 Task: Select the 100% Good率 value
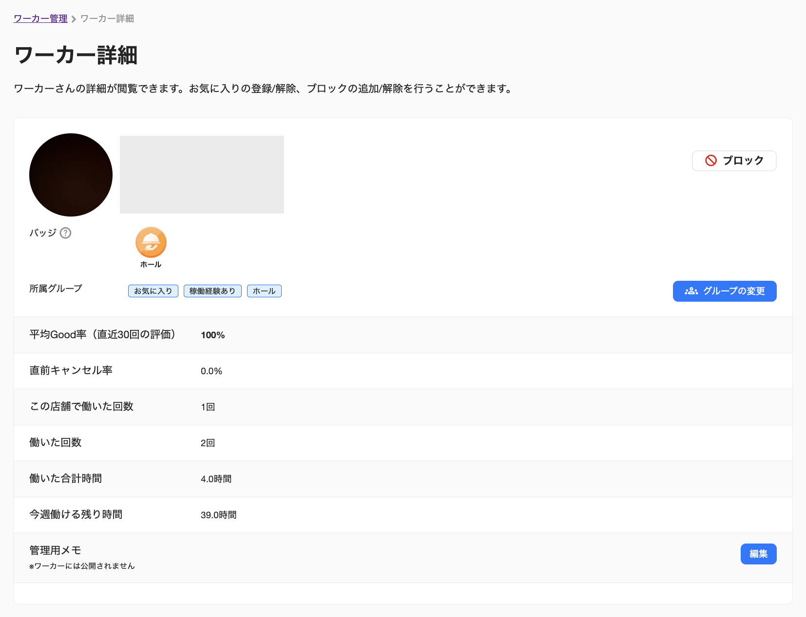click(x=212, y=335)
